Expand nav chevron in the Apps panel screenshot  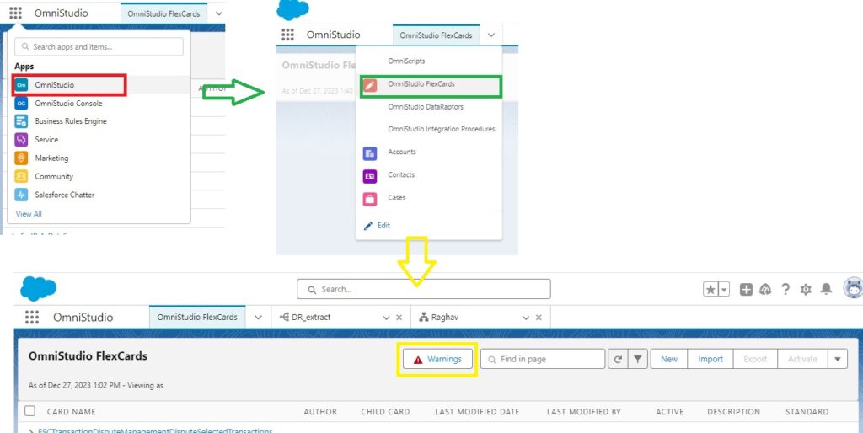pos(219,13)
